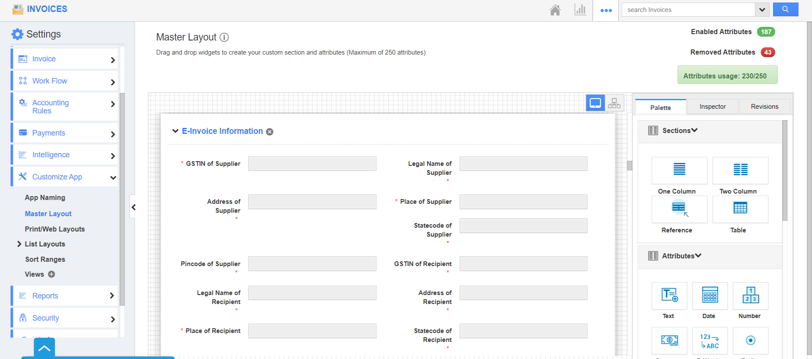Select the Text attribute widget
This screenshot has height=359, width=812.
(x=669, y=295)
